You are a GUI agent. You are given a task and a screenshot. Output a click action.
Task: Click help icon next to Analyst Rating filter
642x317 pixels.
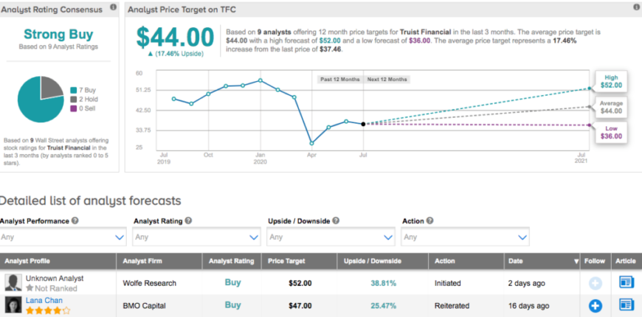click(188, 220)
